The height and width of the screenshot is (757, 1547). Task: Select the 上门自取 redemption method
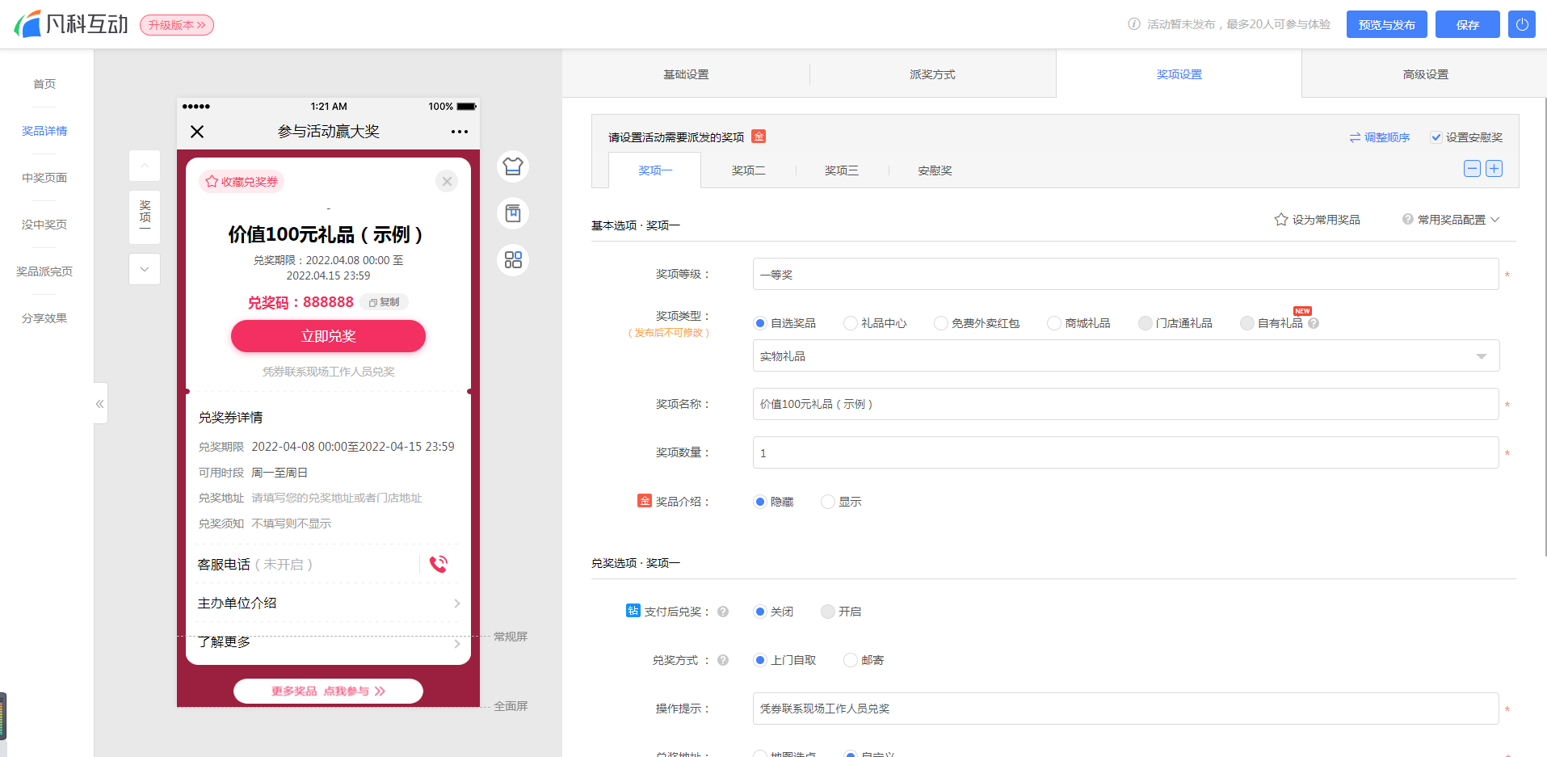759,660
